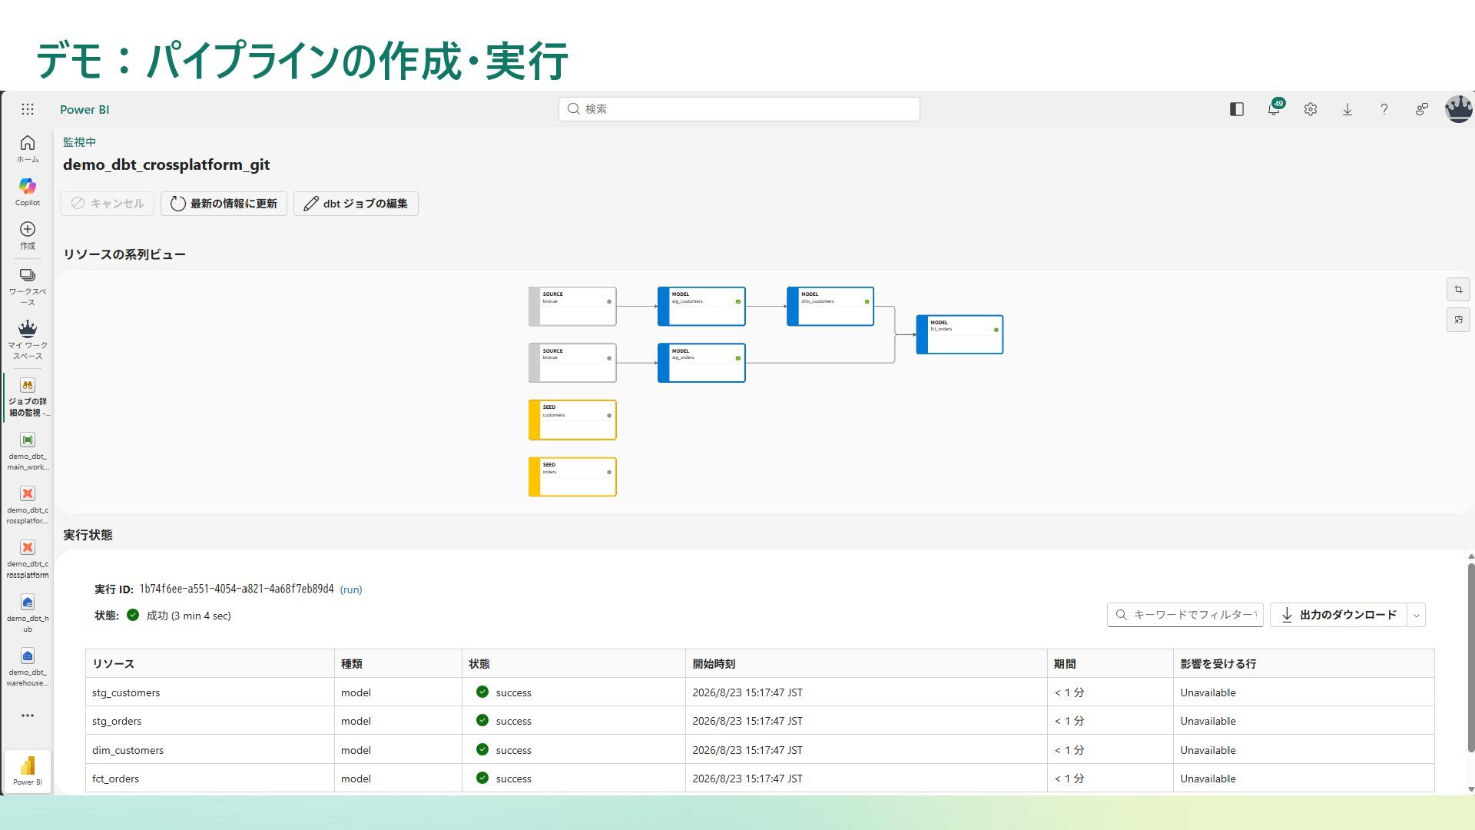Select the stg_orders MODEL node

[x=701, y=363]
